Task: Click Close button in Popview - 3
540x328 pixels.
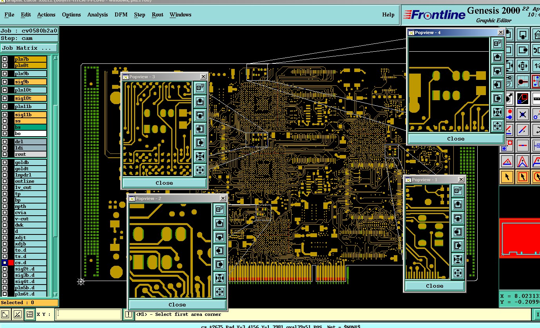Action: (x=164, y=183)
